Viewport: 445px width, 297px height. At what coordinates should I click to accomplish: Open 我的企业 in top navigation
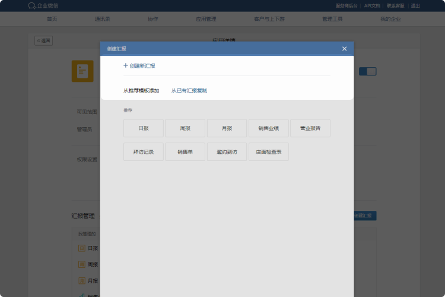coord(390,19)
